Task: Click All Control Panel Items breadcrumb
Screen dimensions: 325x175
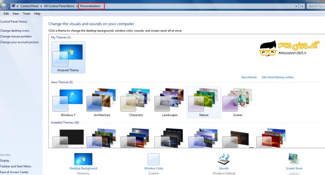Action: [59, 6]
